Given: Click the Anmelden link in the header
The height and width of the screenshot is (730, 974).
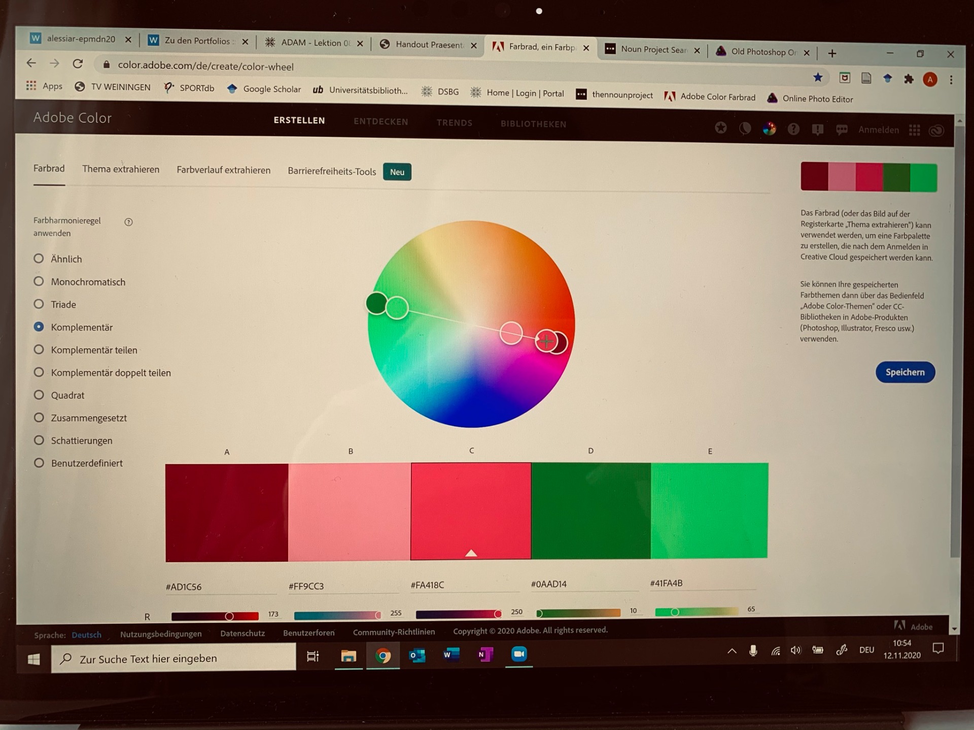Looking at the screenshot, I should (x=879, y=130).
